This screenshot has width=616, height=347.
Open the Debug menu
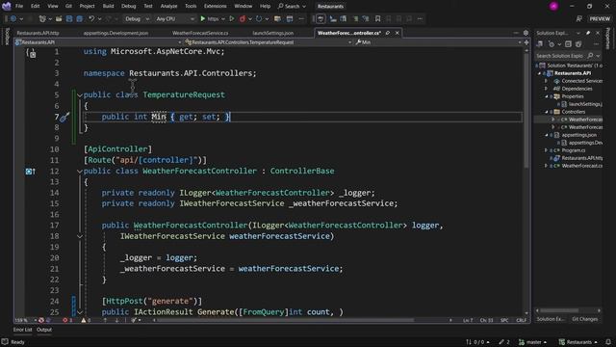[128, 6]
